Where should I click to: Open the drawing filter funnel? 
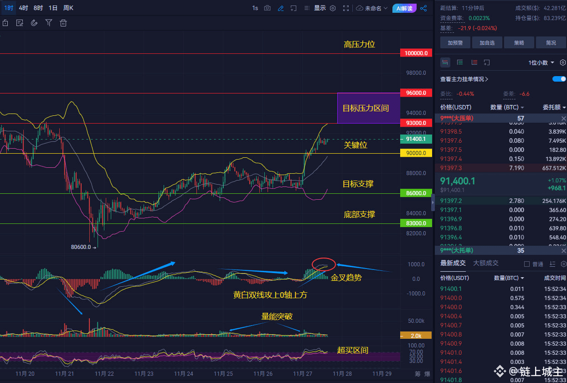[49, 23]
